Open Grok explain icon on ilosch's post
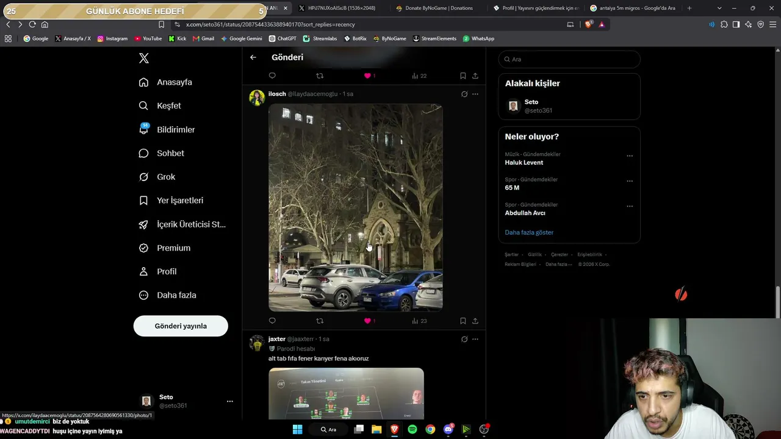The width and height of the screenshot is (781, 439). tap(464, 94)
